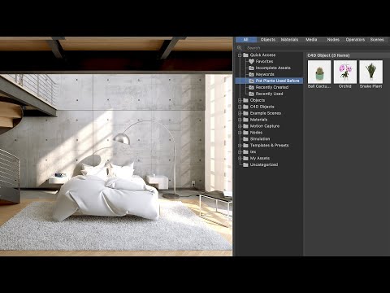This screenshot has width=390, height=293.
Task: Select the 'Uncategorized' row label
Action: tap(264, 164)
